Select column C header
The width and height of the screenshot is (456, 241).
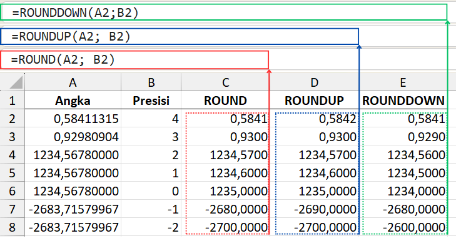pyautogui.click(x=225, y=82)
